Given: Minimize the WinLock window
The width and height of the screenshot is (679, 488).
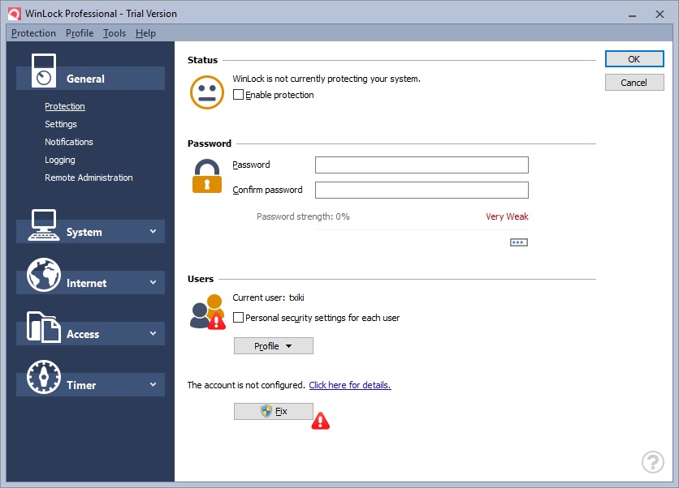Looking at the screenshot, I should 632,15.
